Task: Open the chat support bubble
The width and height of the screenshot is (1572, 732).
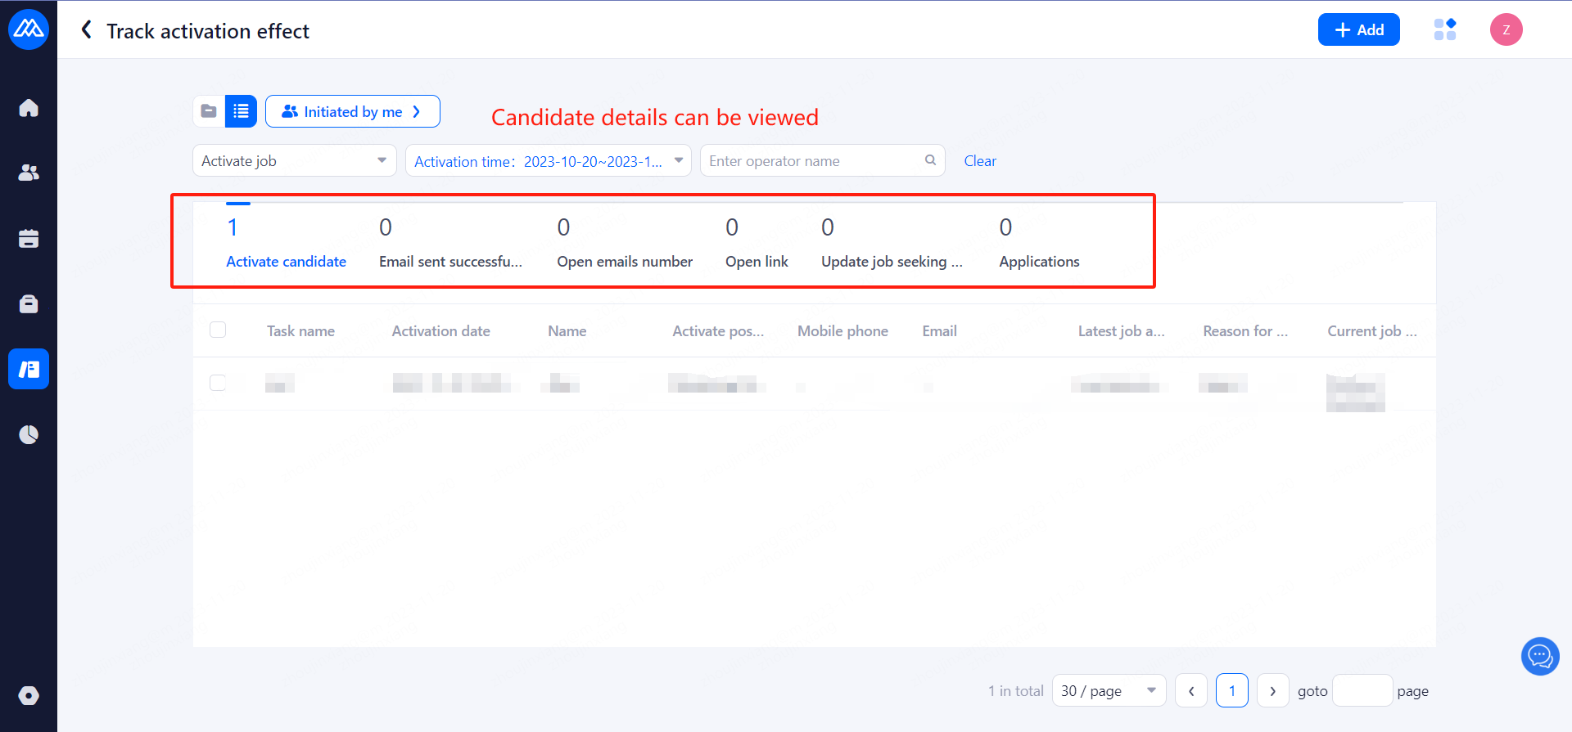Action: (1540, 656)
